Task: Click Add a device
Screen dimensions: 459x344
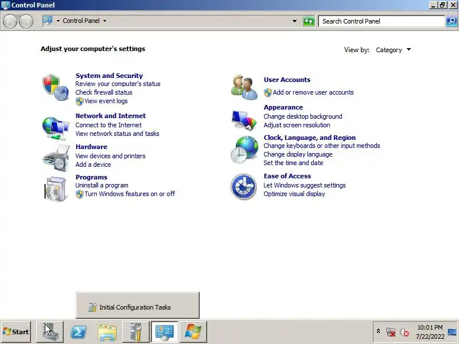Action: pyautogui.click(x=93, y=165)
